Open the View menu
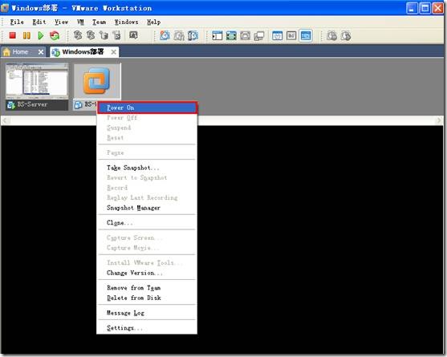Screen dimensions: 447x357 click(x=61, y=22)
